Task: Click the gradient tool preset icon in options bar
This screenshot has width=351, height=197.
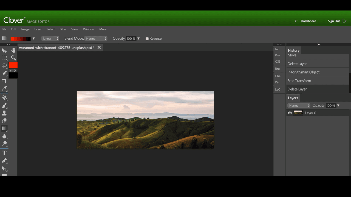Action: [x=4, y=38]
